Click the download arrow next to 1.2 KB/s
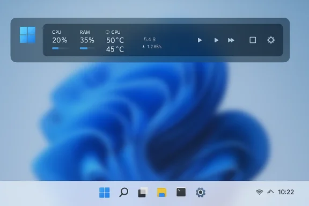 click(x=143, y=47)
